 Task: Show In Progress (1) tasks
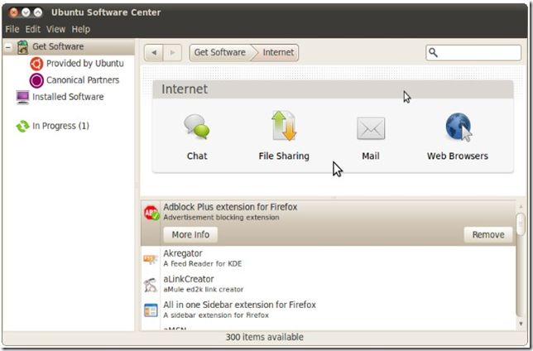[x=61, y=126]
